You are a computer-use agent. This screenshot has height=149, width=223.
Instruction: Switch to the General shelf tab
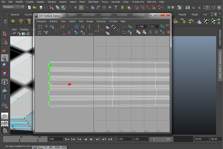click(x=14, y=15)
